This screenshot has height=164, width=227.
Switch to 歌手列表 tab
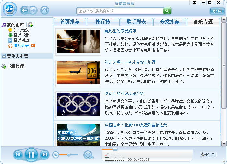click(x=137, y=22)
